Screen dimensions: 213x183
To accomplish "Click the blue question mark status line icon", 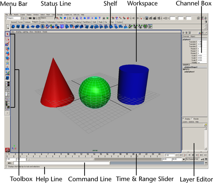I will [x=99, y=18].
